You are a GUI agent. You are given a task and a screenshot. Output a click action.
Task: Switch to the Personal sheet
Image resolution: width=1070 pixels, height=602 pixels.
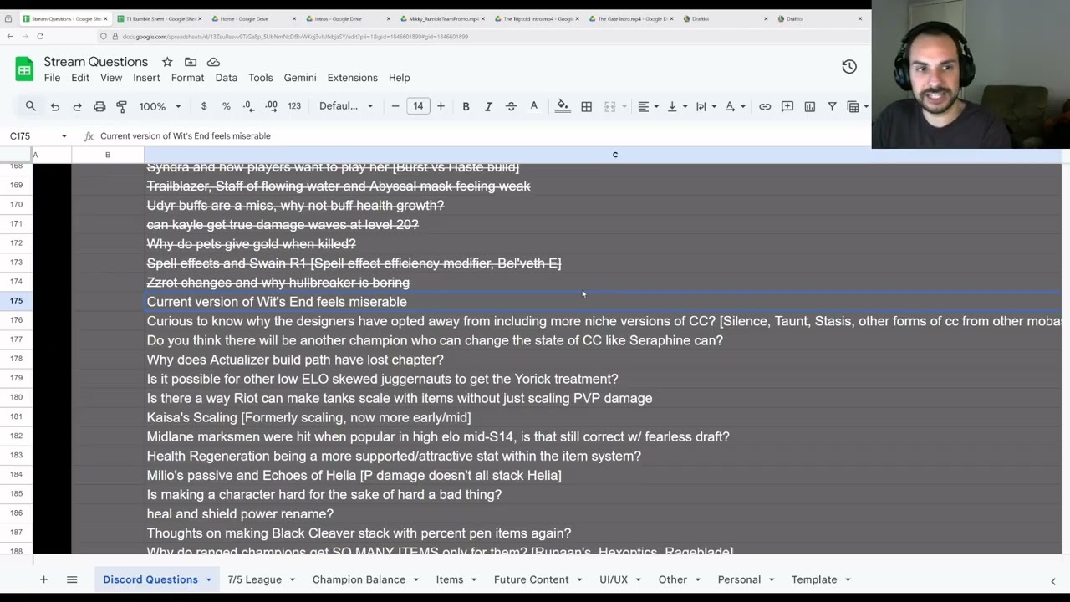[x=739, y=579]
